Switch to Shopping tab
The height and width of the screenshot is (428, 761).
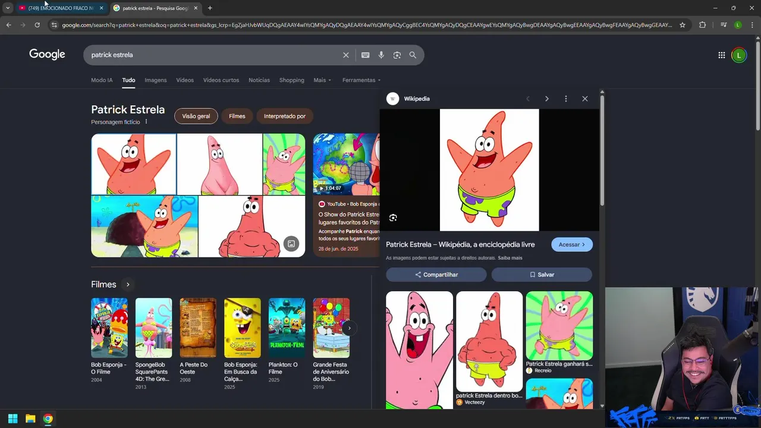tap(291, 80)
